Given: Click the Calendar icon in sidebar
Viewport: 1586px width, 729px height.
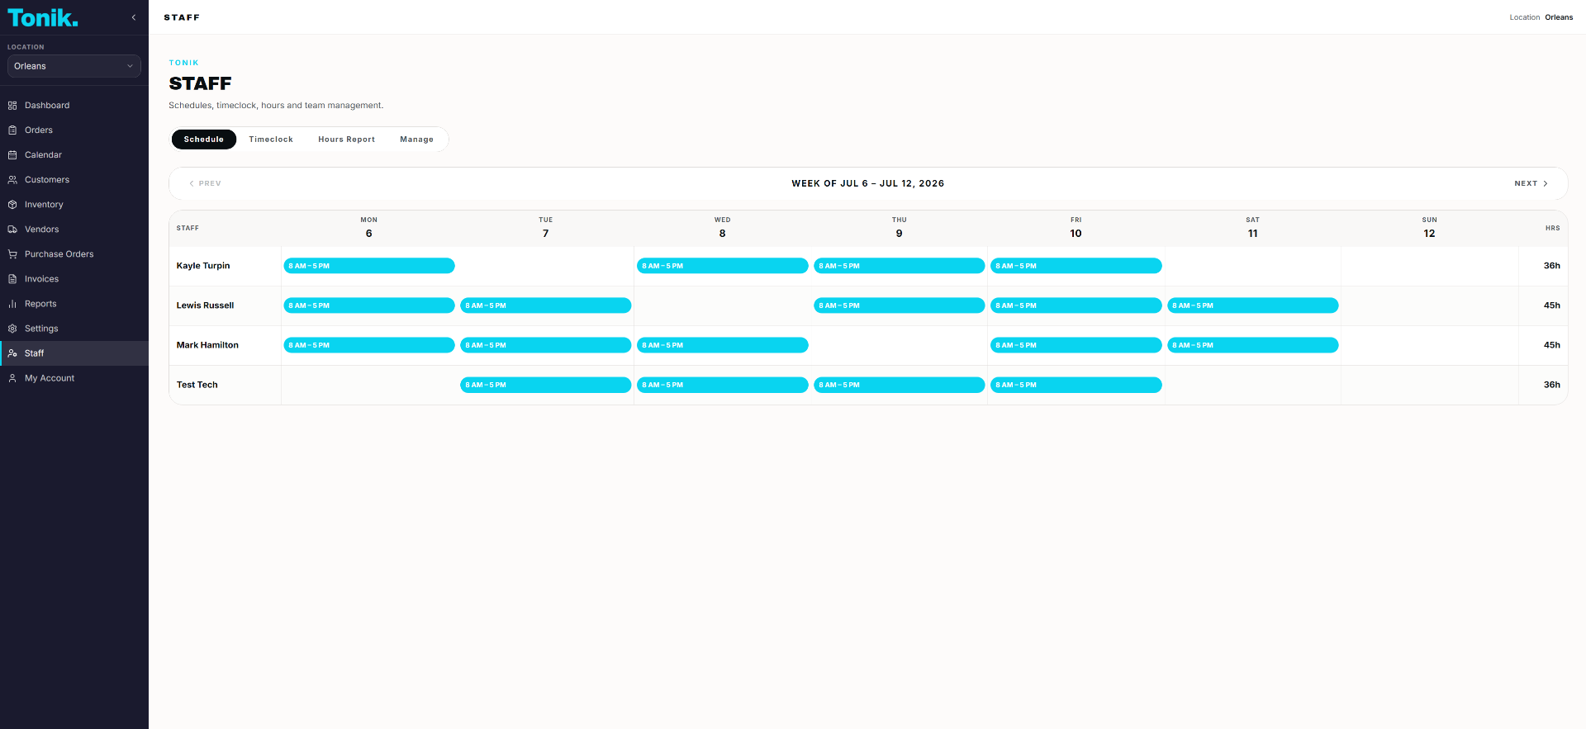Looking at the screenshot, I should 12,155.
